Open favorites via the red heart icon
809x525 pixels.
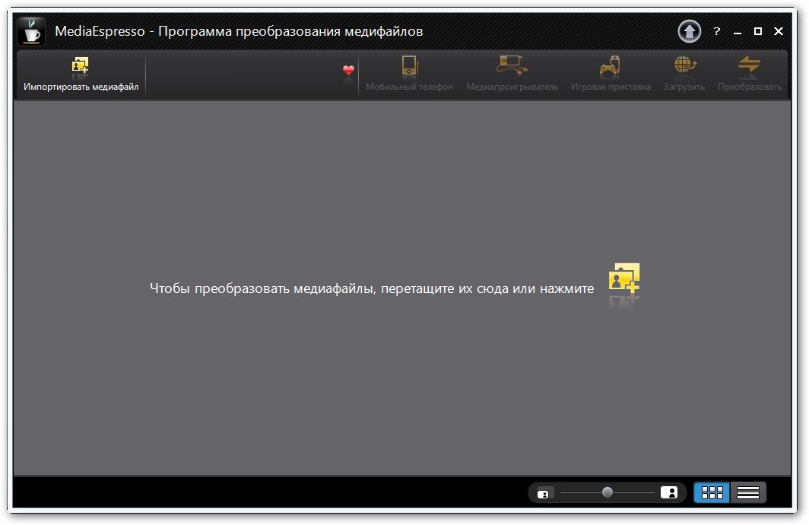pos(348,70)
